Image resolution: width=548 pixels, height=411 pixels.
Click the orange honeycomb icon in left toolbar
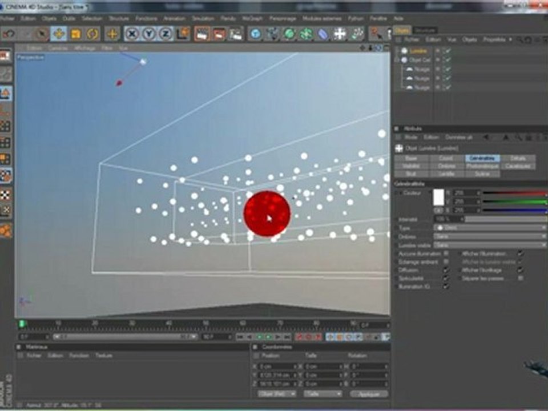pyautogui.click(x=6, y=230)
